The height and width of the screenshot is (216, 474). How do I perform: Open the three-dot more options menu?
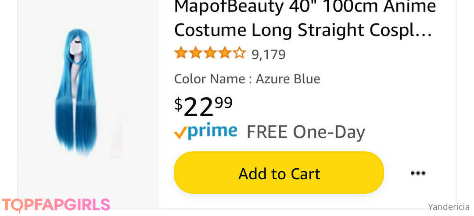tap(417, 173)
